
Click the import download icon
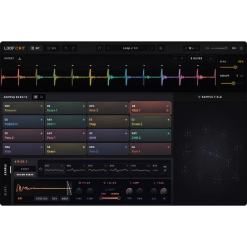[20, 58]
